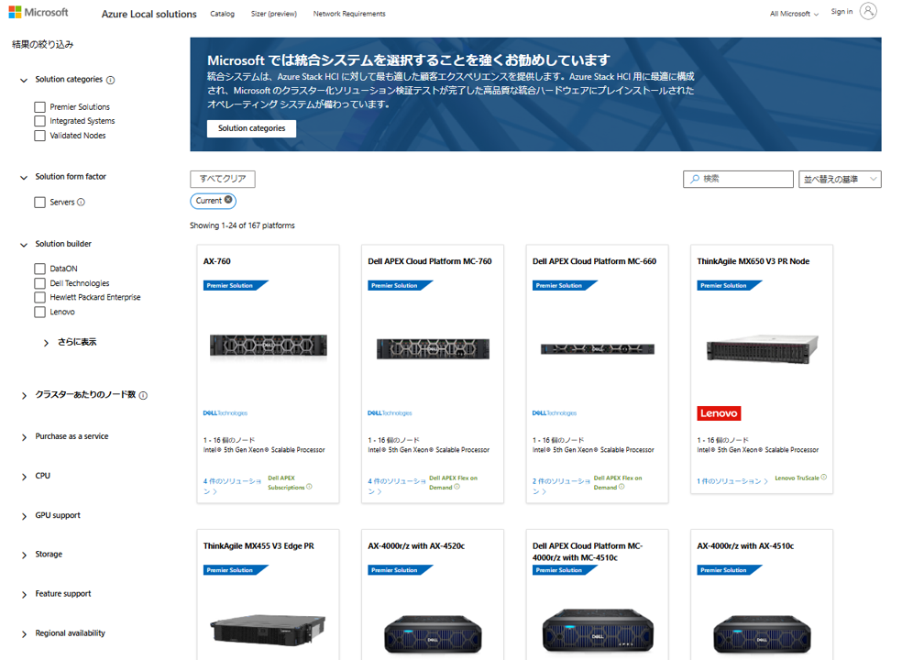Open MX650 V3 1件のソリューション link
The height and width of the screenshot is (660, 902).
coord(732,481)
